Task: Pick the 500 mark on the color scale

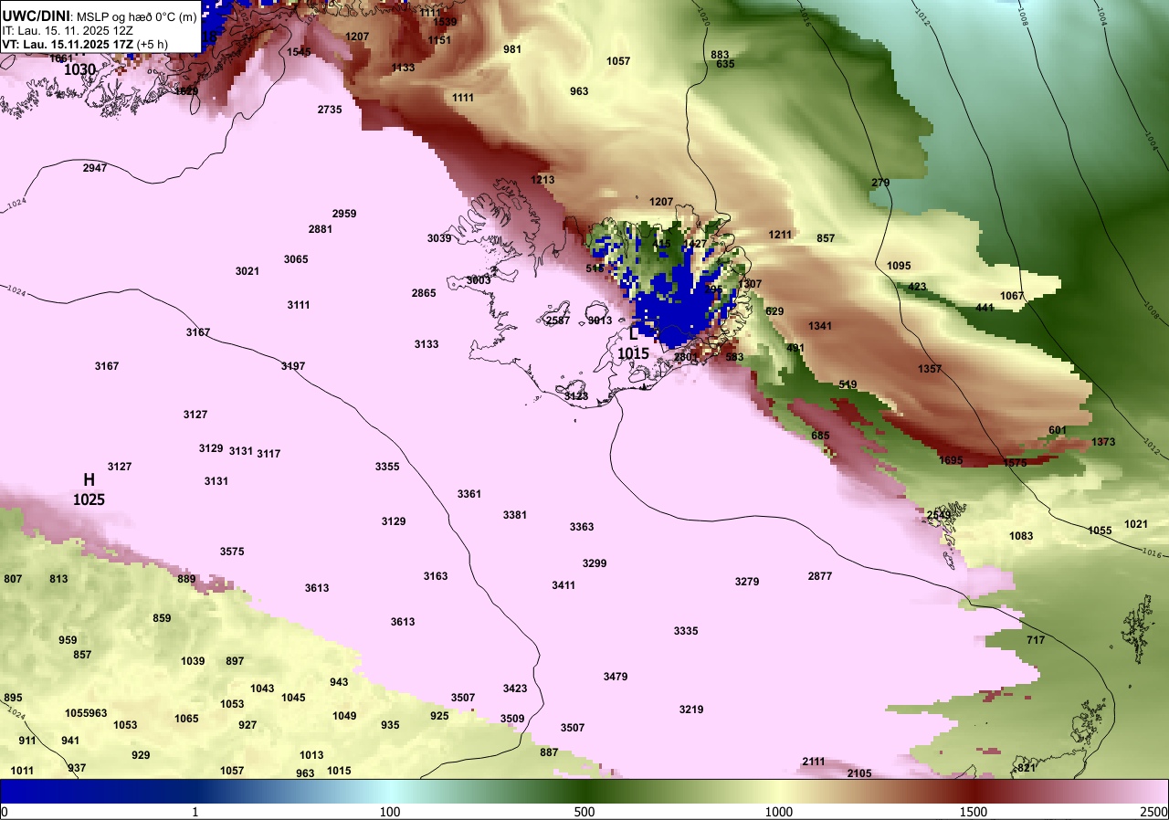Action: tap(584, 812)
